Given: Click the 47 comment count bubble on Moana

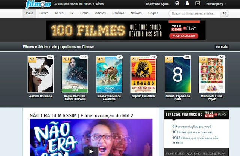Looking at the screenshot, I should click(x=119, y=57).
